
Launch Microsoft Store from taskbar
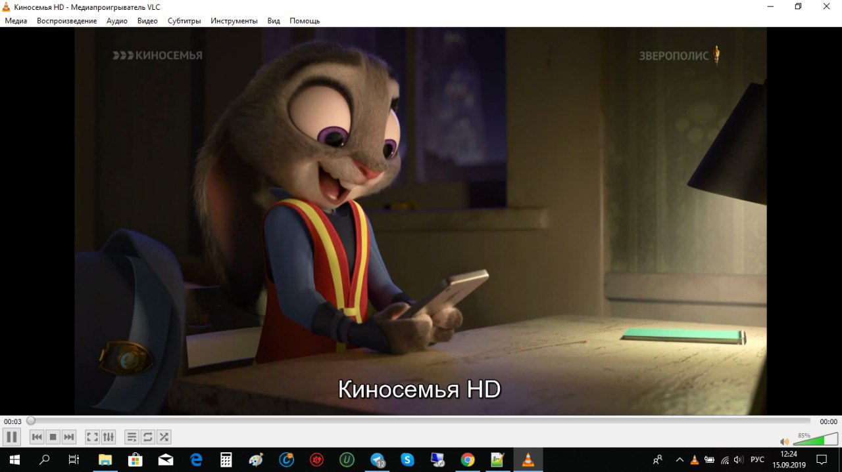coord(136,460)
